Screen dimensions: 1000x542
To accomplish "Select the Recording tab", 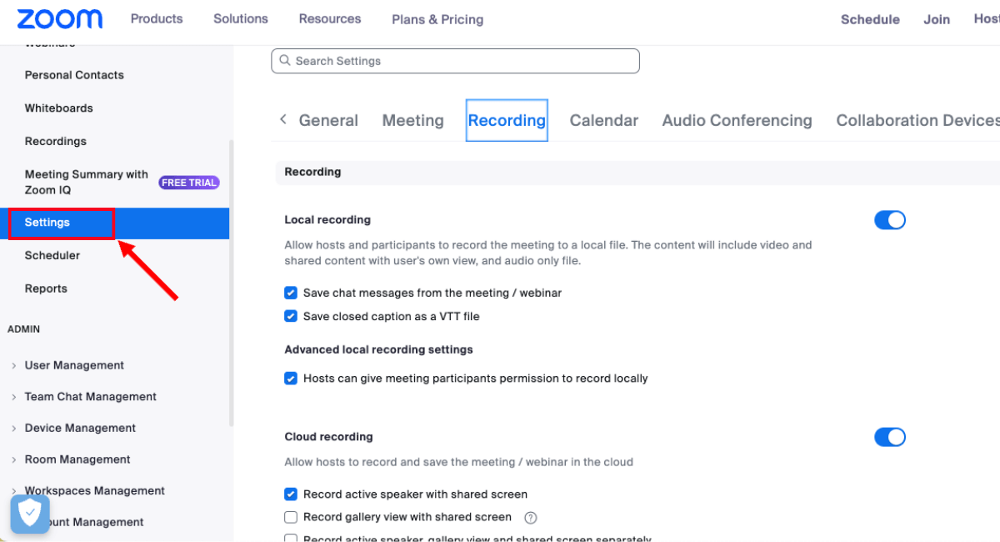I will 507,120.
